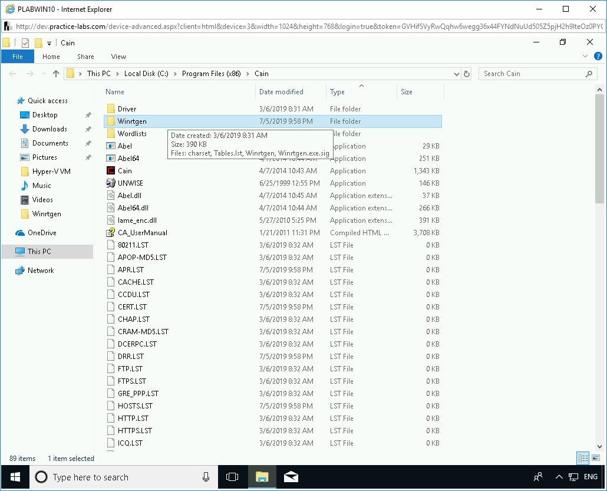
Task: Collapse the ribbon using the chevron
Action: coord(584,56)
